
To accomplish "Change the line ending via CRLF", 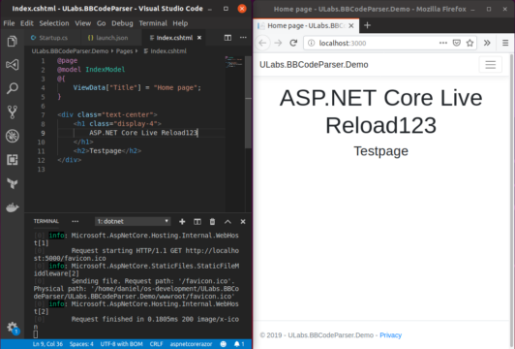I will 157,344.
